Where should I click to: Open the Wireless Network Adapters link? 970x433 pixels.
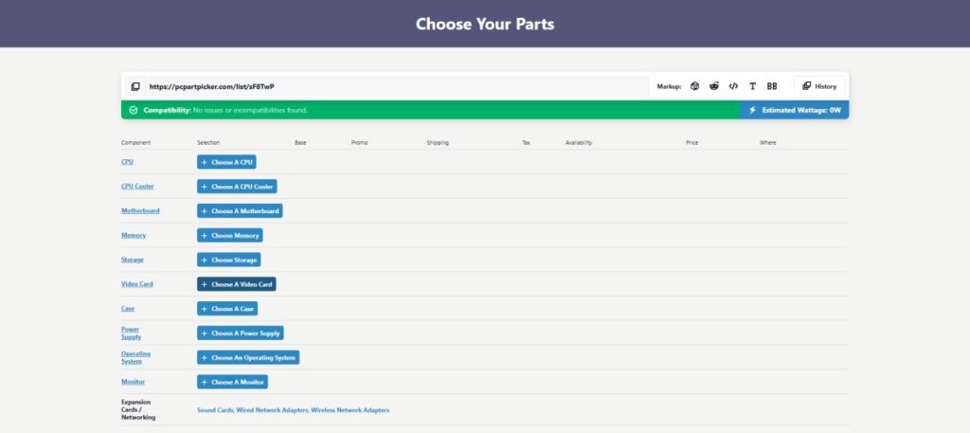tap(350, 410)
